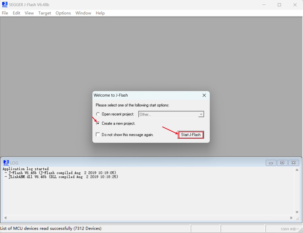
Task: Open the Options menu
Action: point(63,13)
